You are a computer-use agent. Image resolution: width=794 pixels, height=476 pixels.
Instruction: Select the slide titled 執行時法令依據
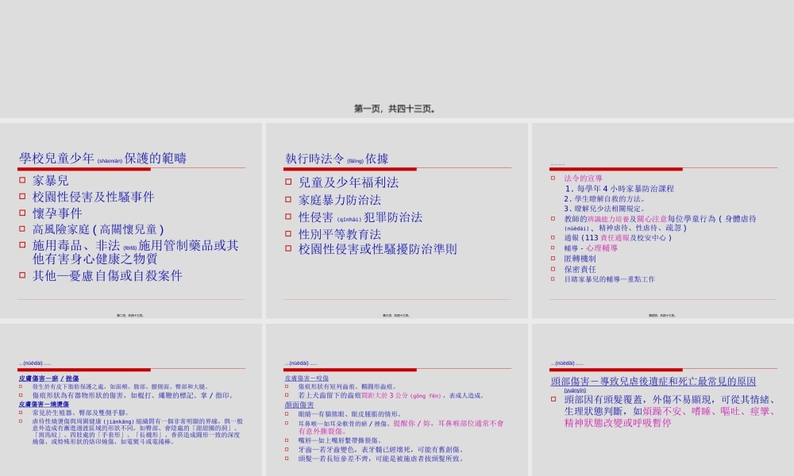coord(397,222)
